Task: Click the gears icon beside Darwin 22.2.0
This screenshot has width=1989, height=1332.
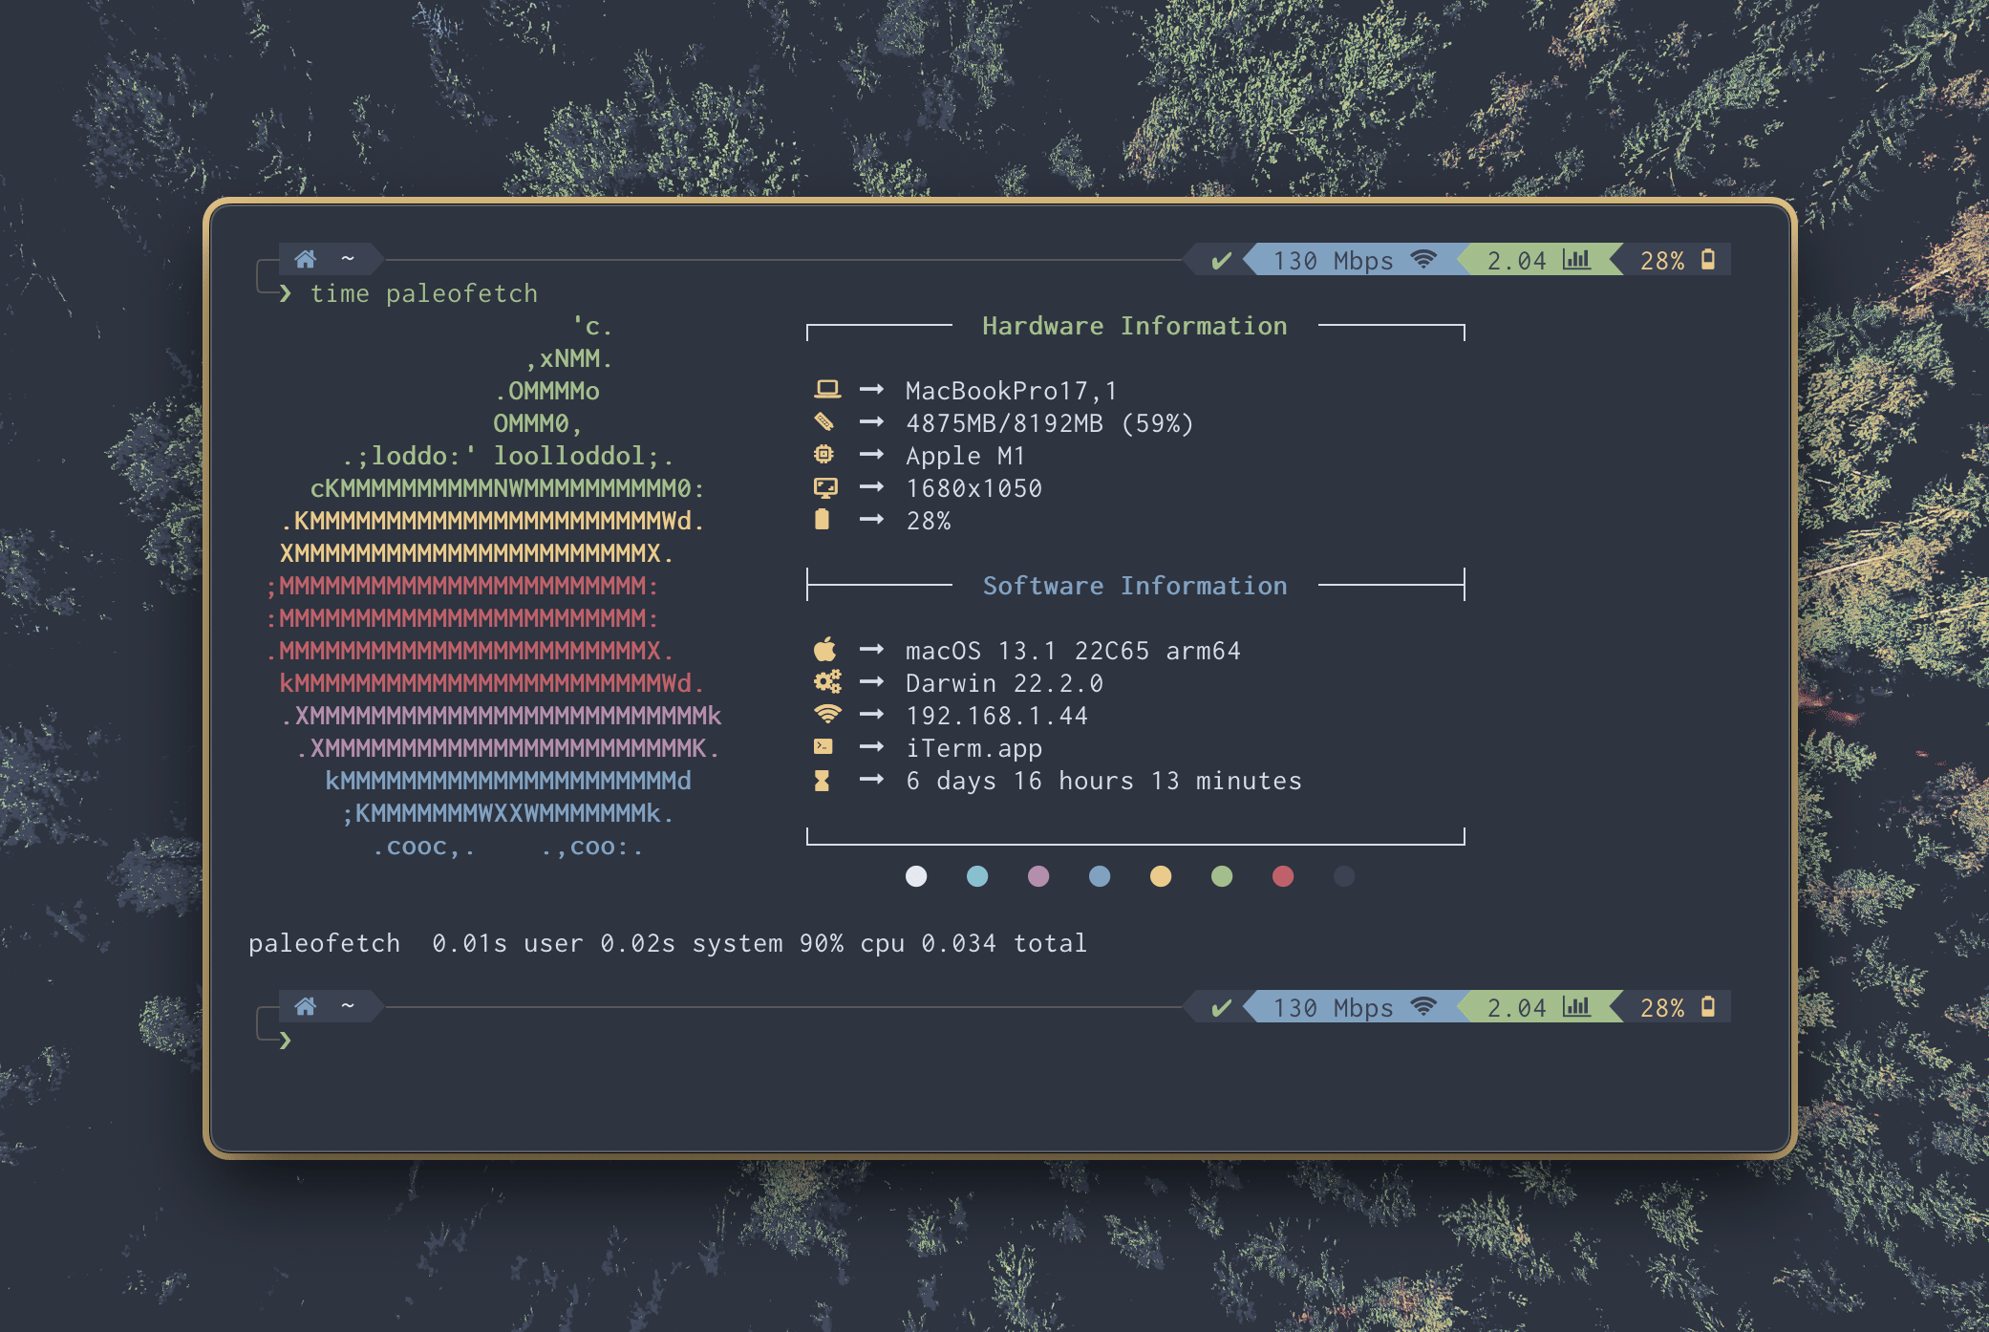Action: click(827, 681)
